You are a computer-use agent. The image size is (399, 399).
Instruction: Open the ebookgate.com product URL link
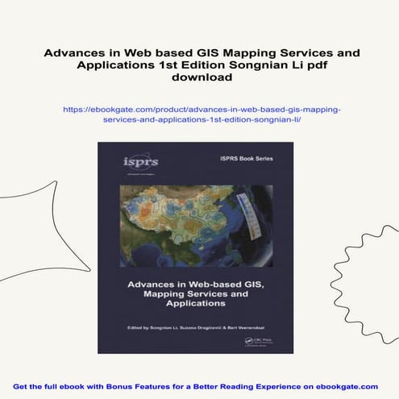click(202, 114)
